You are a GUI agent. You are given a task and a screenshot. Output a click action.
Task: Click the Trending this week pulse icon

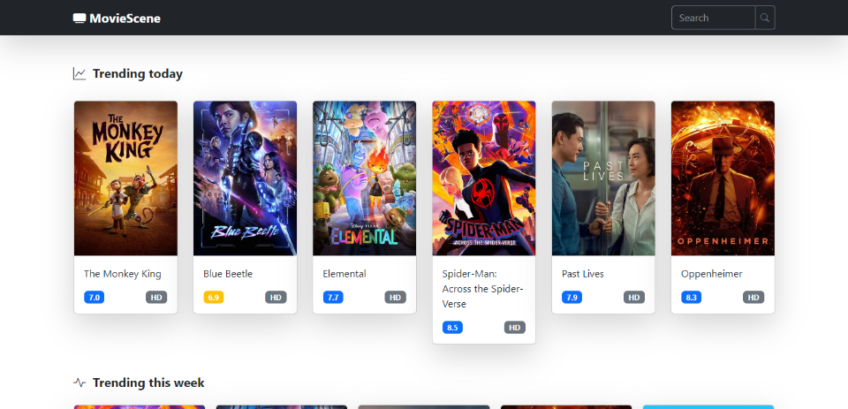[79, 383]
